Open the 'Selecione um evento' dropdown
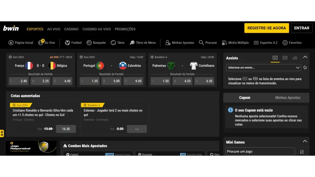The image size is (315, 177). [263, 67]
